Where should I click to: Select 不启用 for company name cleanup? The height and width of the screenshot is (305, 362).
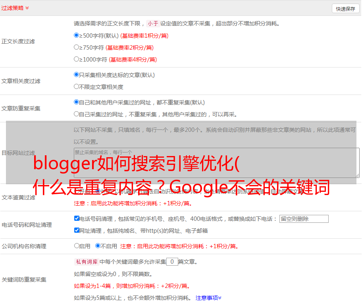tap(98, 246)
